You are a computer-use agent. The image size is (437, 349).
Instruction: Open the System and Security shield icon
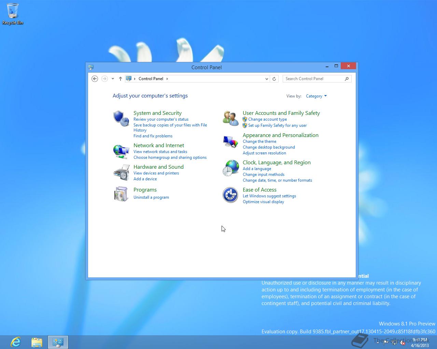tap(121, 118)
